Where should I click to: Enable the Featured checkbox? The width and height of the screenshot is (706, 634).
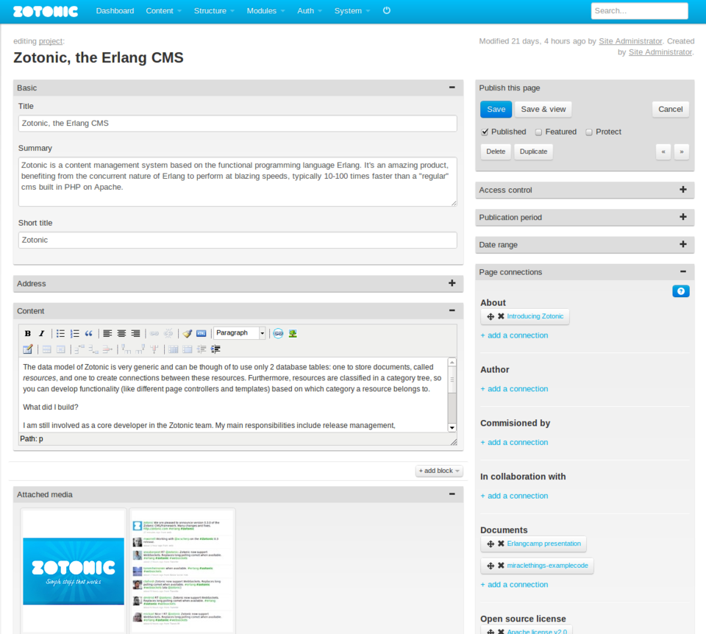pos(538,132)
